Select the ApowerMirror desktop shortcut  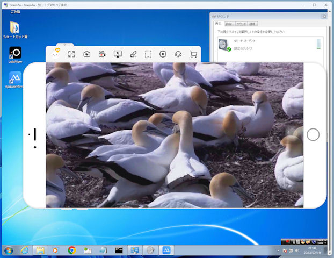[x=14, y=80]
